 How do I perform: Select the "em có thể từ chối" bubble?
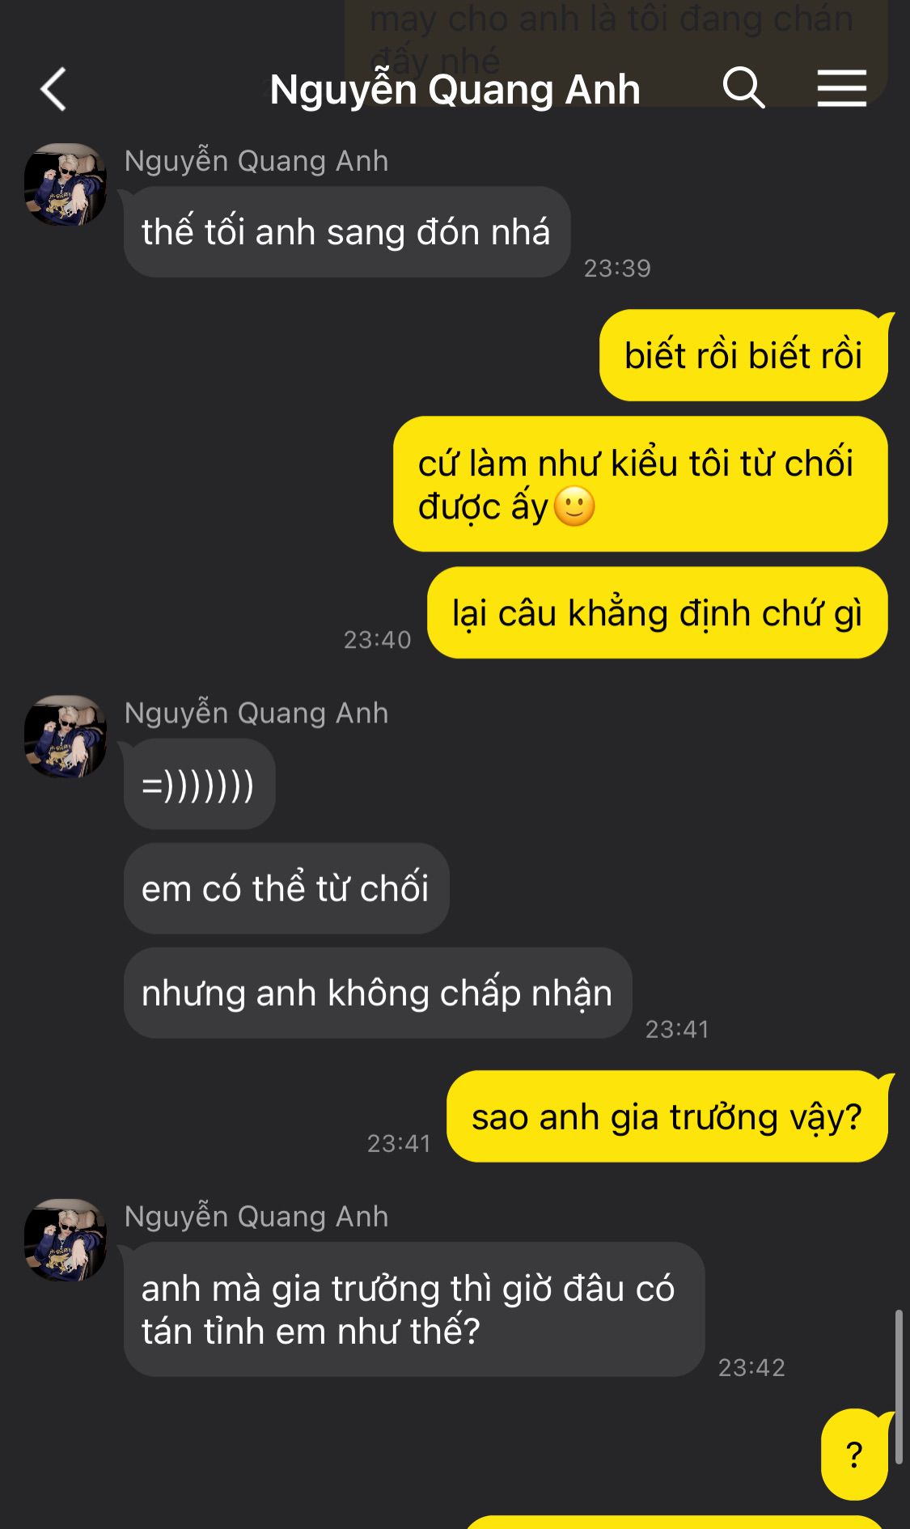[x=286, y=888]
